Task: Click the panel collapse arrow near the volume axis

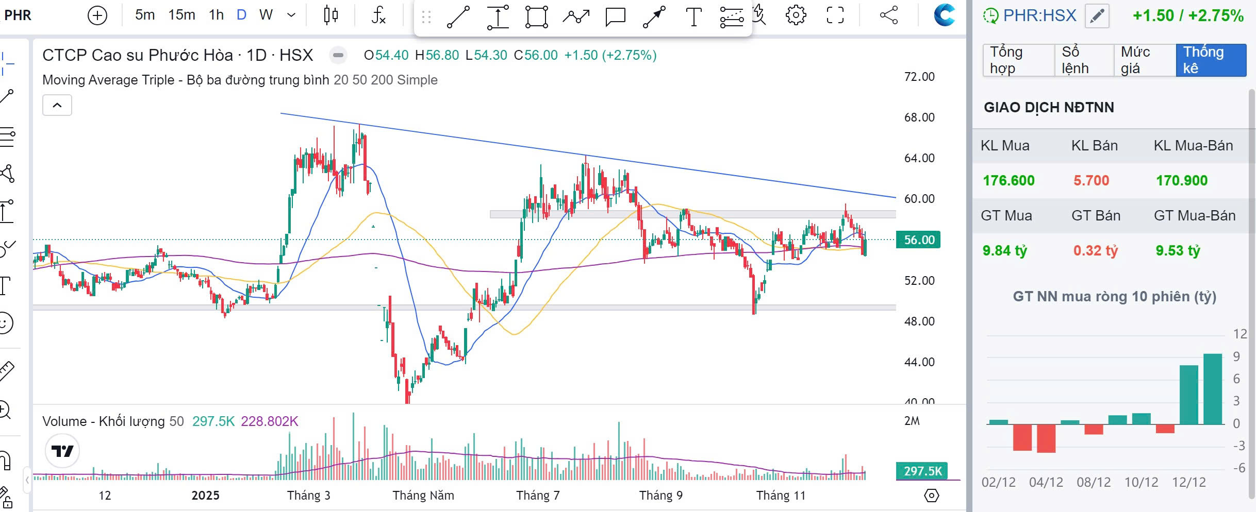Action: pos(27,481)
